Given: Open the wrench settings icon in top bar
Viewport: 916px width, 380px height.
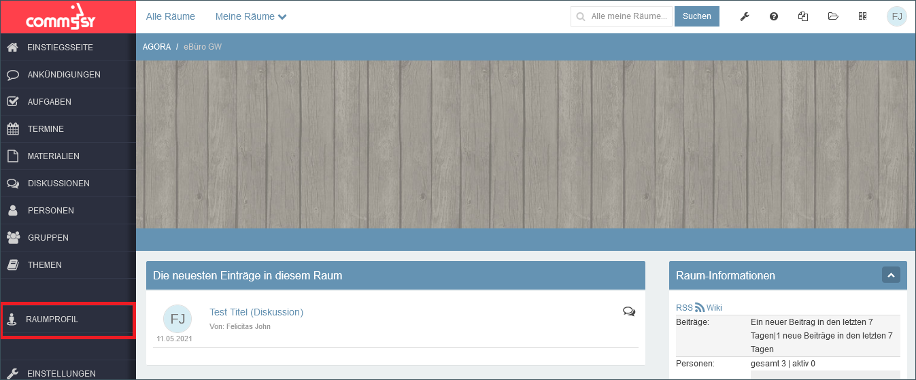Looking at the screenshot, I should pyautogui.click(x=745, y=16).
